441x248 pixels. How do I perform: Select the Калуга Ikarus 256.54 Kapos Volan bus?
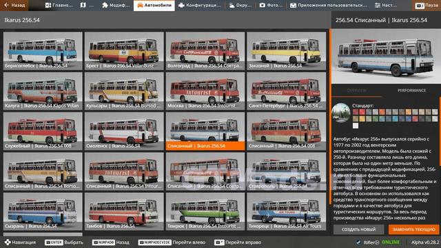tap(43, 91)
